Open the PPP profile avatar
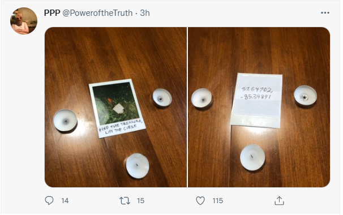Screen dimensions: 343x215 click(x=24, y=21)
